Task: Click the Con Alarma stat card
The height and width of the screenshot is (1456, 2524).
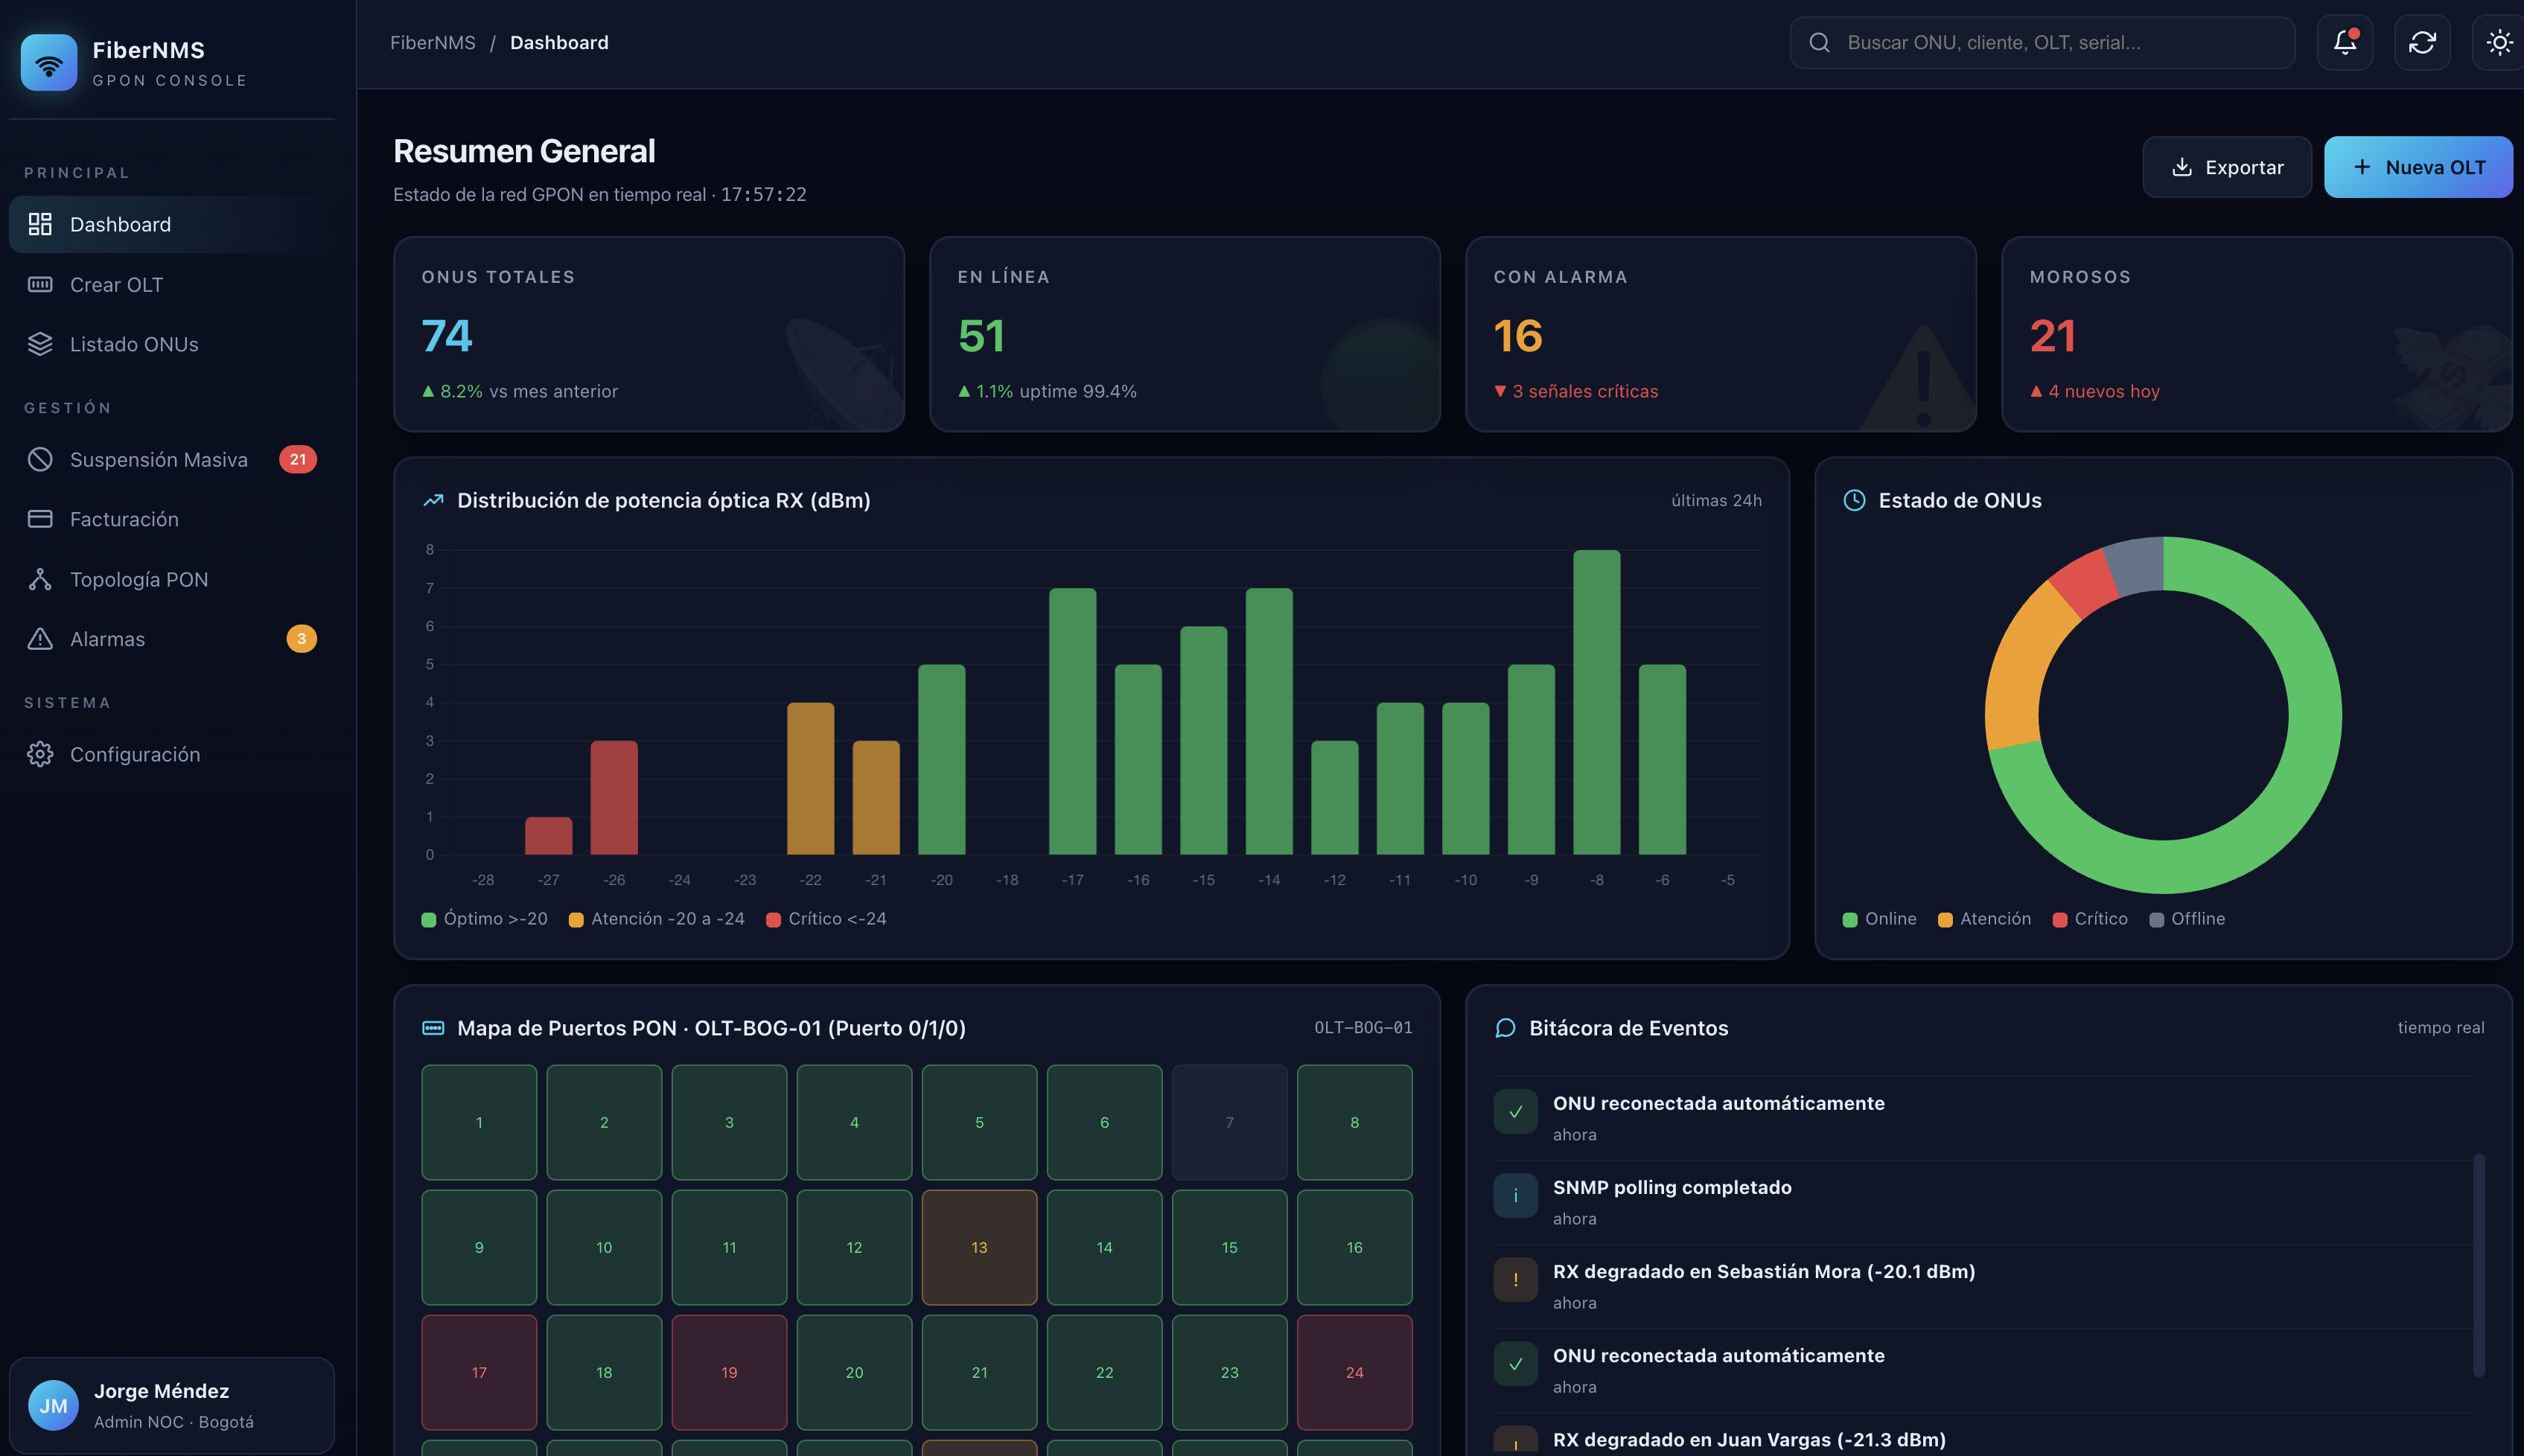Action: [x=1721, y=334]
